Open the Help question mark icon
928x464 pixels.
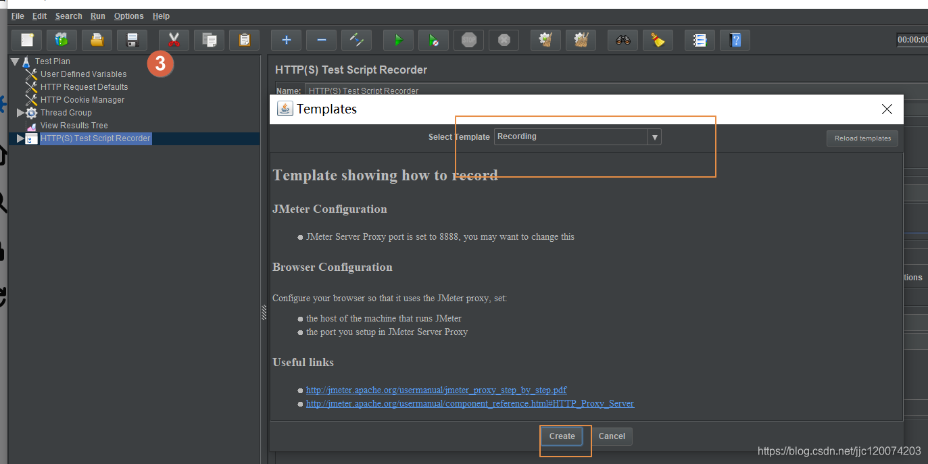point(735,41)
